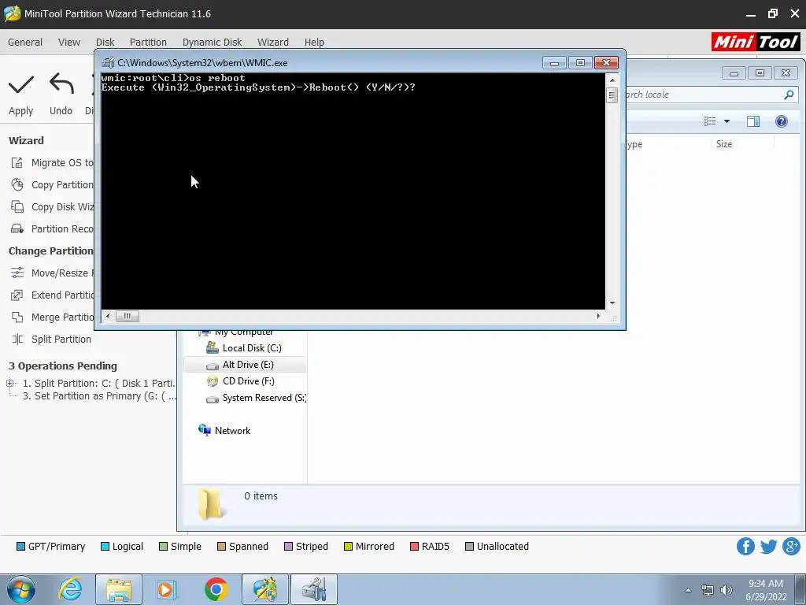Select Extend Partition icon
Screen dimensions: 806x605
(17, 295)
